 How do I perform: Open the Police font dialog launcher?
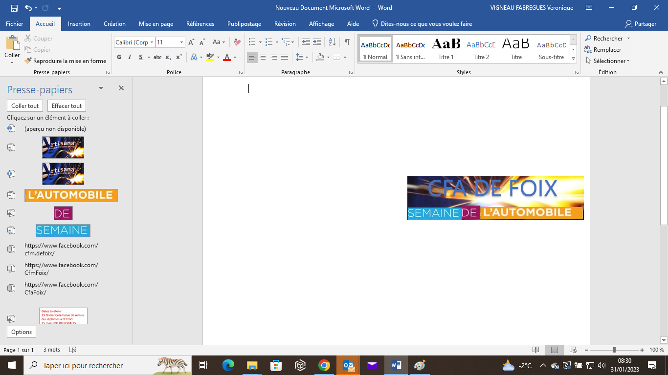[241, 72]
